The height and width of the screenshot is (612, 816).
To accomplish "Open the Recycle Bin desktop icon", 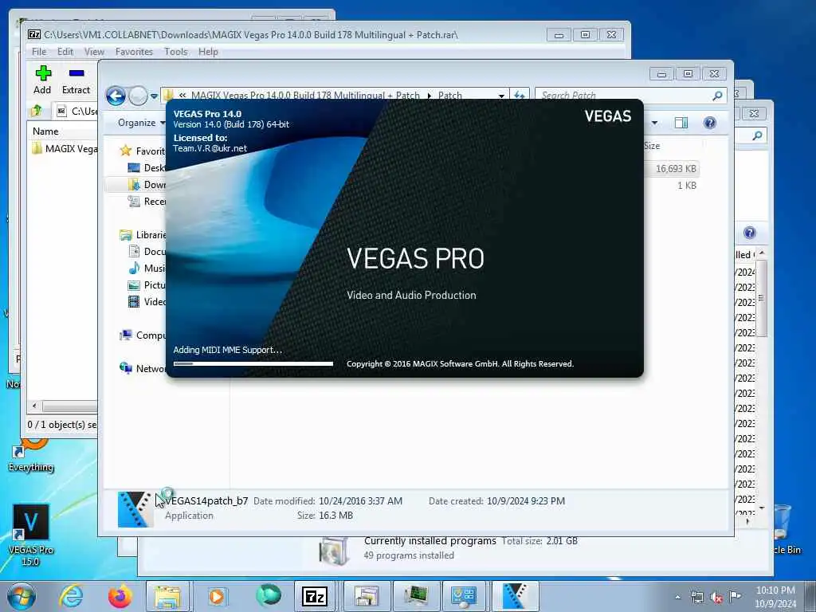I will pyautogui.click(x=783, y=530).
